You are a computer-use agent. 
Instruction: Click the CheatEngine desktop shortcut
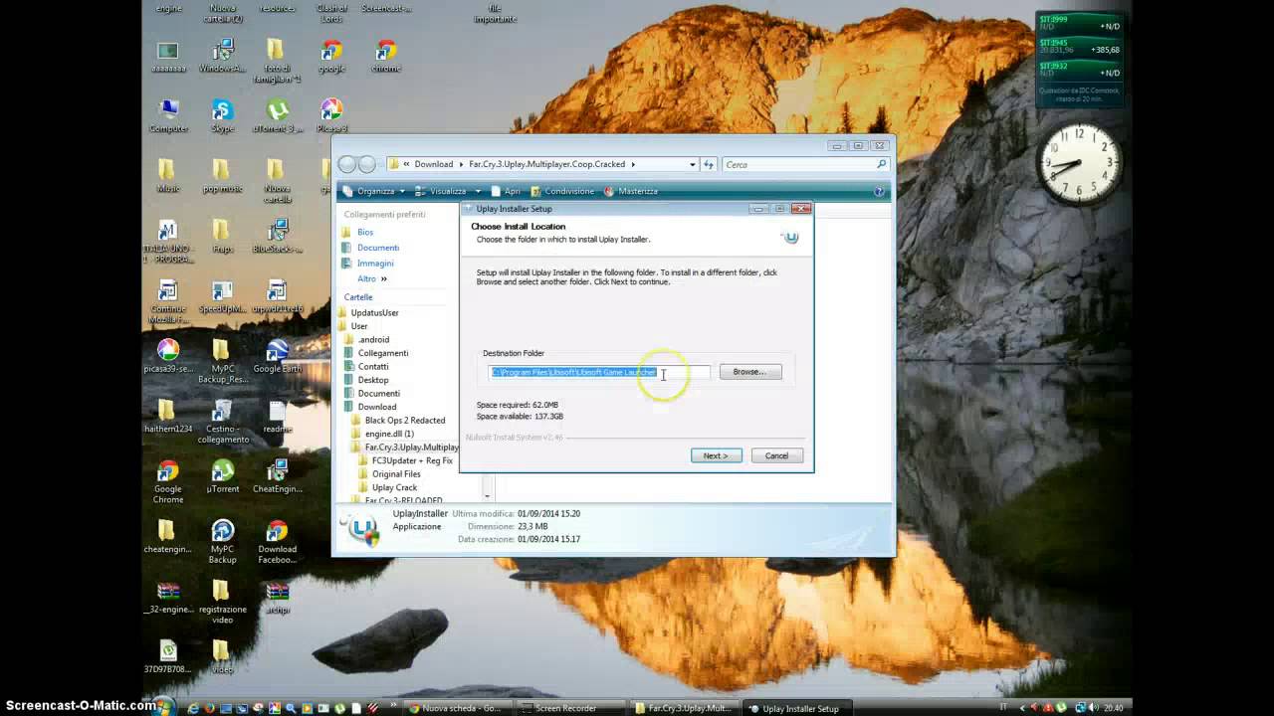(277, 476)
